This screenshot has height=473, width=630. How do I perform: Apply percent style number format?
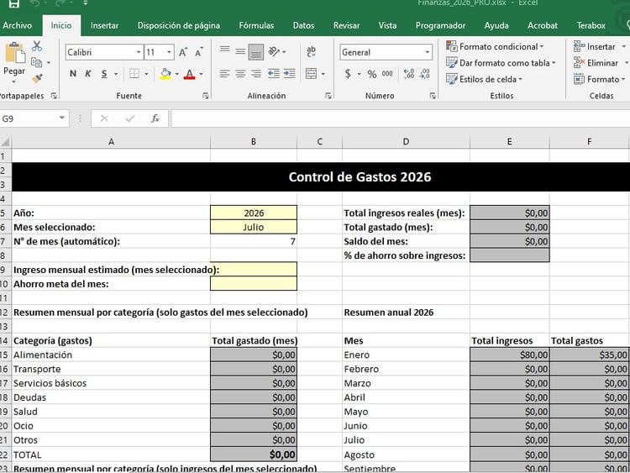click(372, 74)
